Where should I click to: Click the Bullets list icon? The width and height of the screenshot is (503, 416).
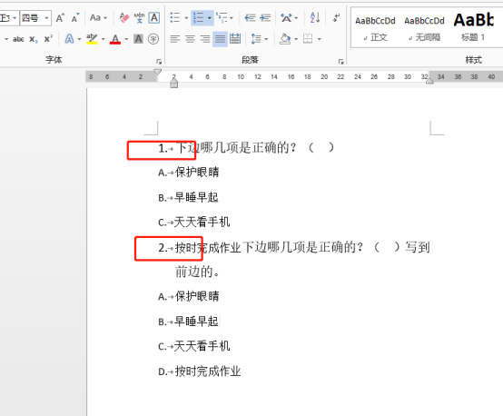[175, 17]
